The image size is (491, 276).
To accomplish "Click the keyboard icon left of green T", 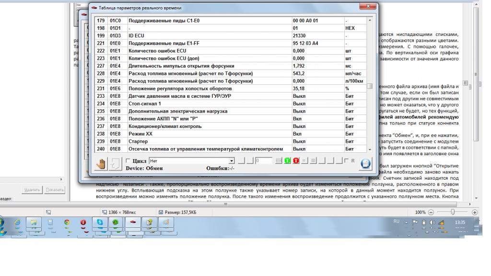I will (x=279, y=161).
